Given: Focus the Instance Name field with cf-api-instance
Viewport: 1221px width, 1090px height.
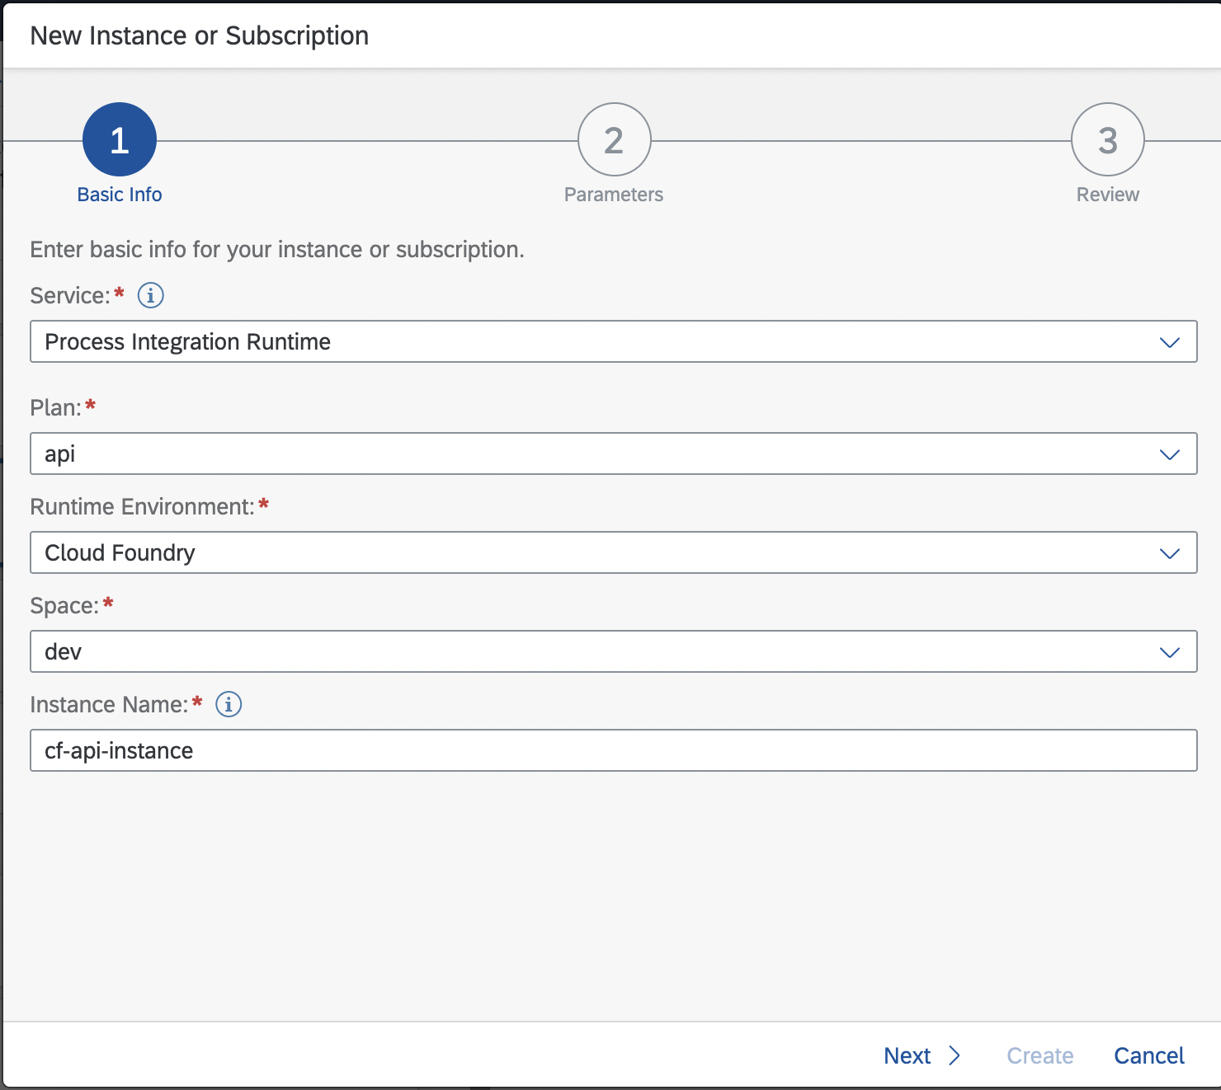Looking at the screenshot, I should pos(612,751).
